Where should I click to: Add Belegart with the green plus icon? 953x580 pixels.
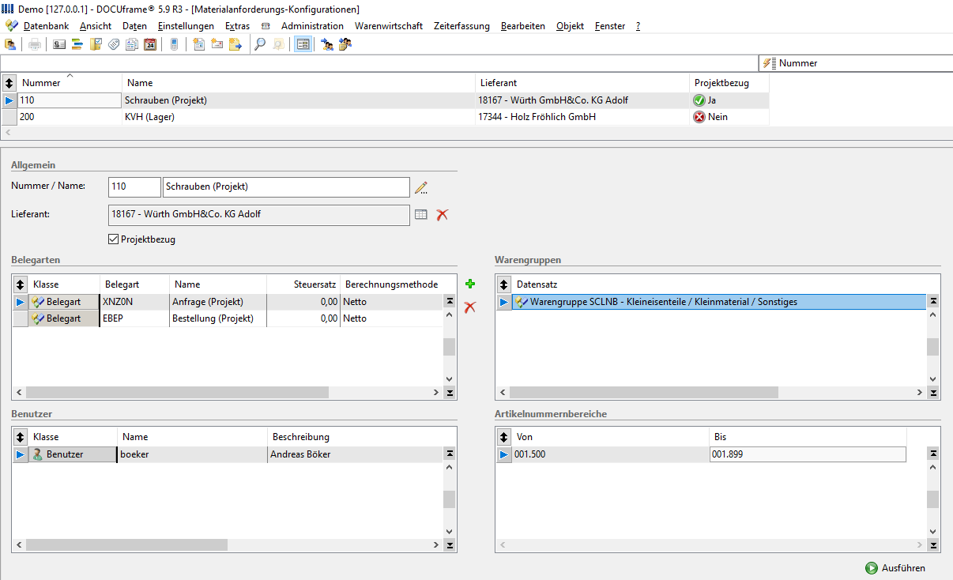pyautogui.click(x=470, y=284)
